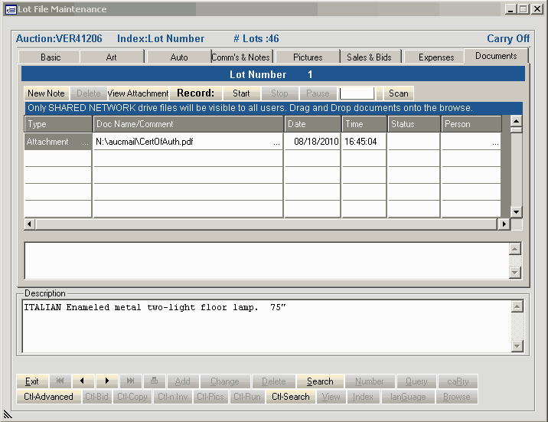This screenshot has width=548, height=422.
Task: Select the Expenses tab
Action: [x=436, y=57]
